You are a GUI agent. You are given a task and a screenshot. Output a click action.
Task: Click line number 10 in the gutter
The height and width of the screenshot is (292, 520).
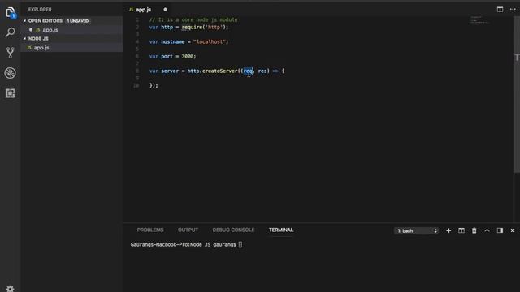pos(136,85)
